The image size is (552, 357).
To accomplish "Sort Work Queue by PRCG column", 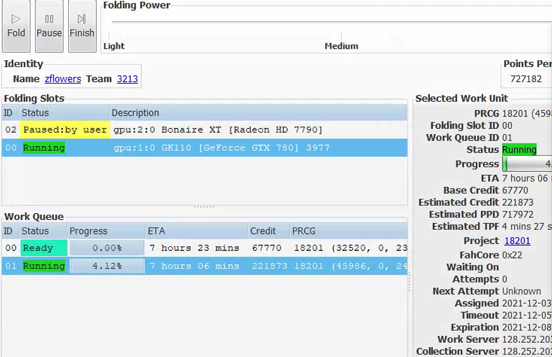I will pyautogui.click(x=349, y=231).
